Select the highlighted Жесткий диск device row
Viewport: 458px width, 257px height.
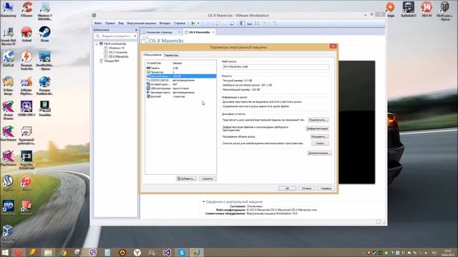coord(181,76)
